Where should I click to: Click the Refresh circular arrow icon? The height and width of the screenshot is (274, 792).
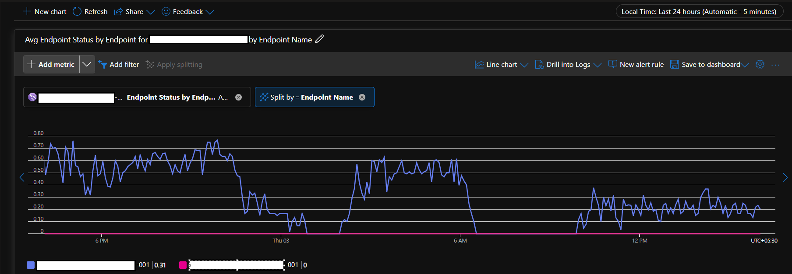pos(77,11)
